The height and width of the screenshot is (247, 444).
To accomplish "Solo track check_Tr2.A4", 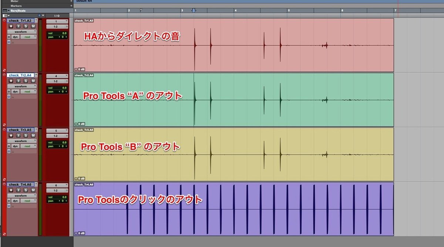I will click(x=26, y=80).
